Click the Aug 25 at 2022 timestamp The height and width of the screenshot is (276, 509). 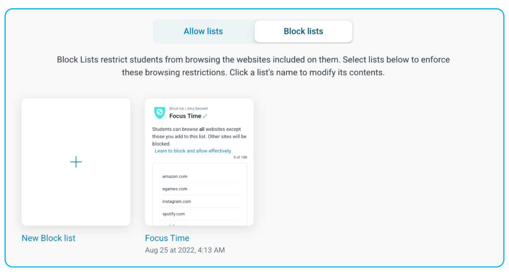[x=185, y=250]
